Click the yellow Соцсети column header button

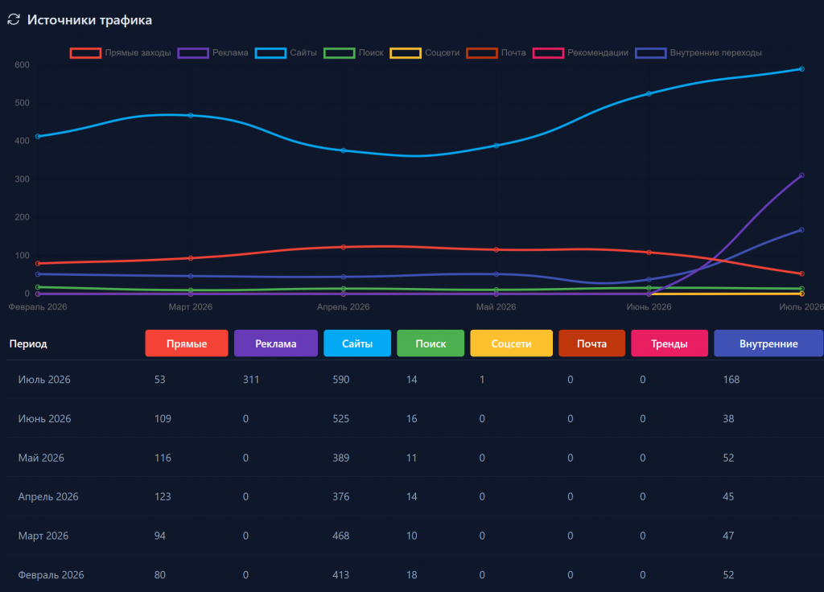pyautogui.click(x=511, y=343)
